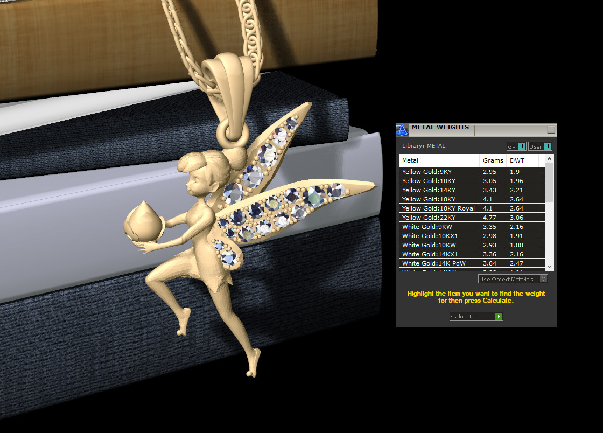Screen dimensions: 603x433
Task: Select the Yellow Gold:9KY row
Action: click(472, 171)
